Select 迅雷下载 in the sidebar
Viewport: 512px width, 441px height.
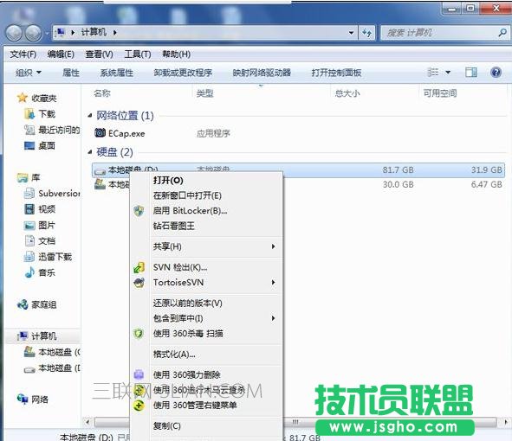pyautogui.click(x=55, y=257)
